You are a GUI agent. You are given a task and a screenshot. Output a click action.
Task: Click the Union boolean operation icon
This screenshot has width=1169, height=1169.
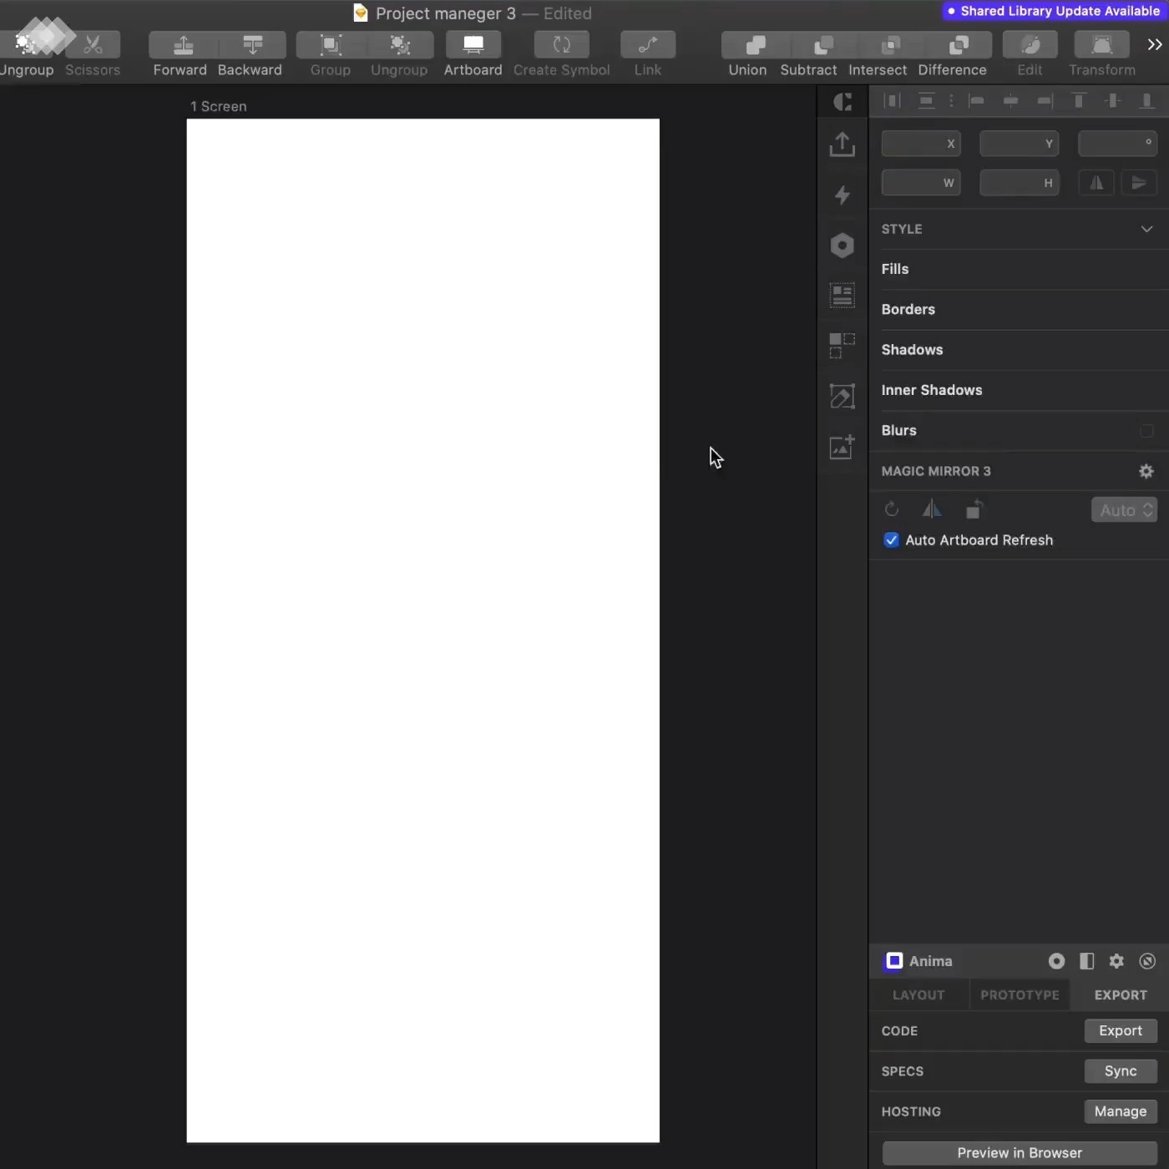(x=755, y=45)
